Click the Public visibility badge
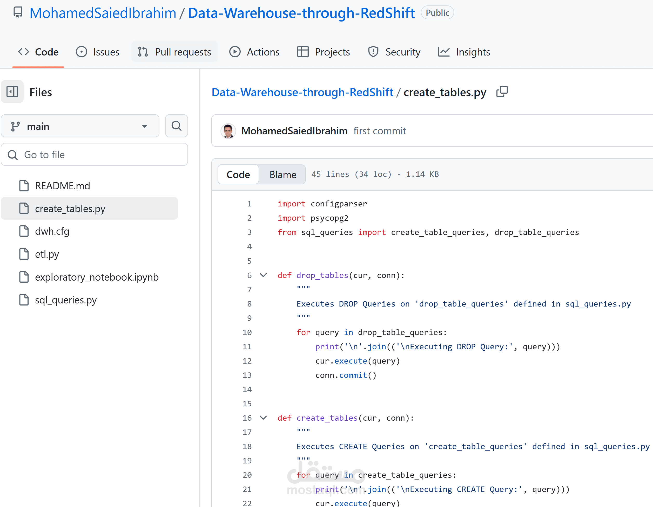The width and height of the screenshot is (653, 507). point(437,13)
